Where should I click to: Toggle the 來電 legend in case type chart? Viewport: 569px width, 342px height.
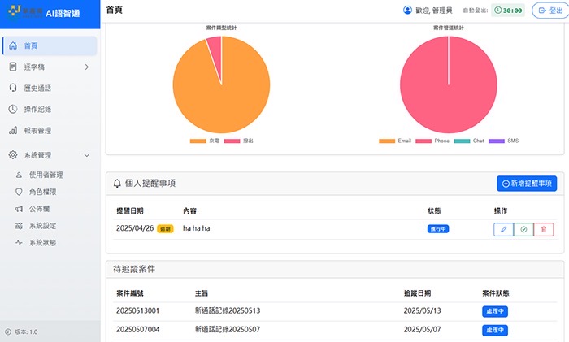tap(207, 141)
